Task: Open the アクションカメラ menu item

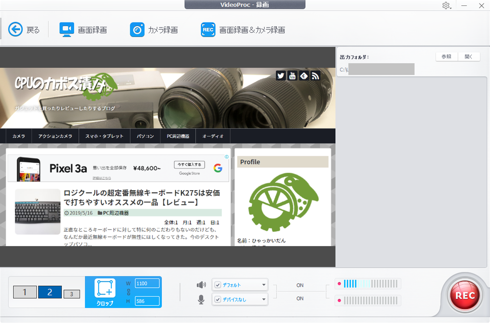Action: pos(55,136)
